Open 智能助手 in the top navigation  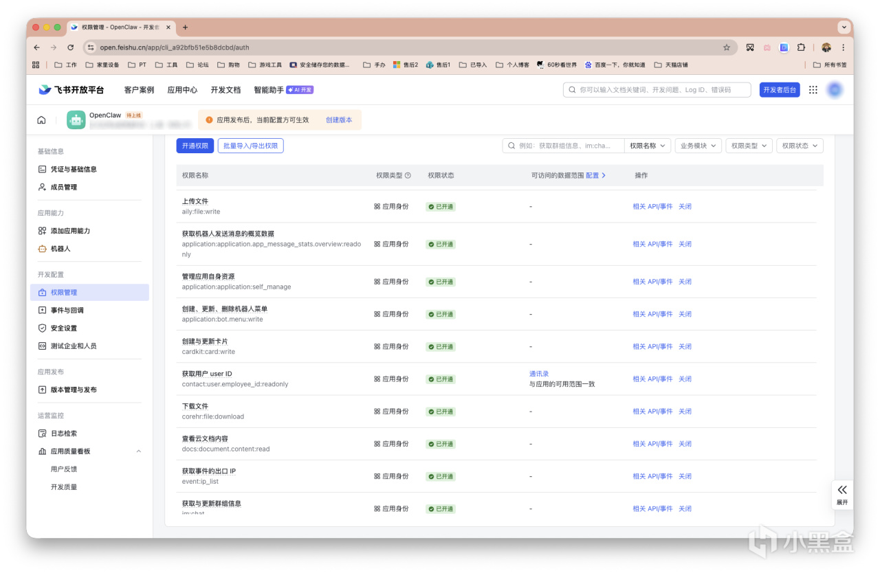[x=269, y=90]
